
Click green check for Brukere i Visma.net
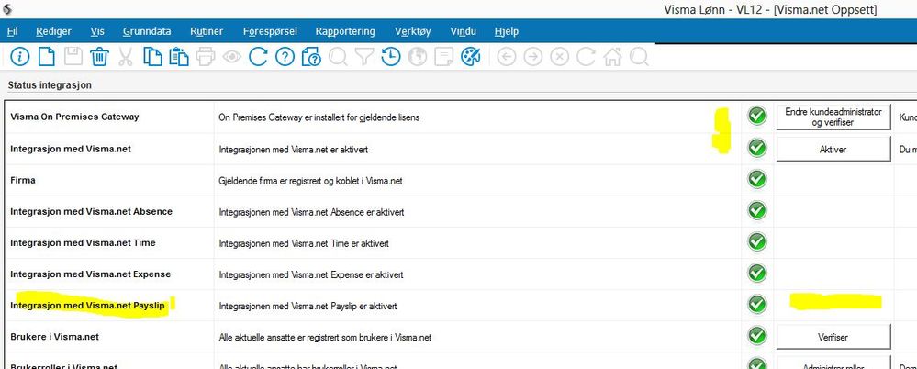pyautogui.click(x=757, y=336)
